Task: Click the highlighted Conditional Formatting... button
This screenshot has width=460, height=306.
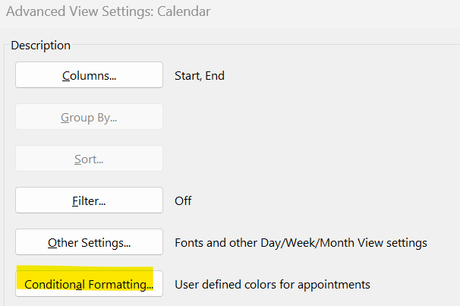Action: pyautogui.click(x=89, y=285)
